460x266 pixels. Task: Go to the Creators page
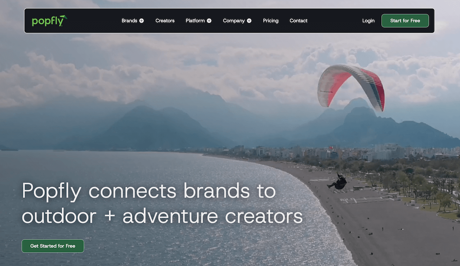click(x=165, y=21)
